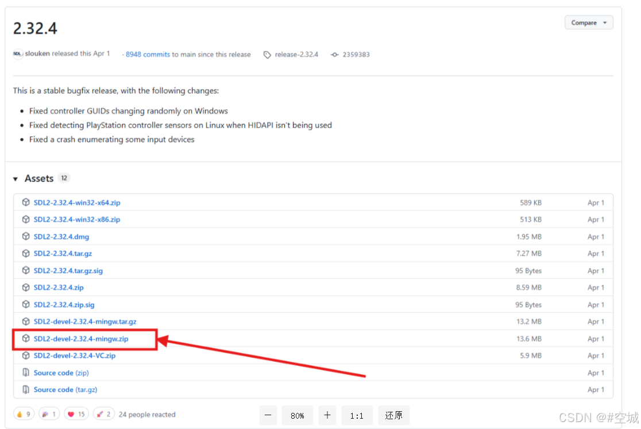Screen dimensions: 641x429
Task: Open the Compare dropdown
Action: click(589, 22)
